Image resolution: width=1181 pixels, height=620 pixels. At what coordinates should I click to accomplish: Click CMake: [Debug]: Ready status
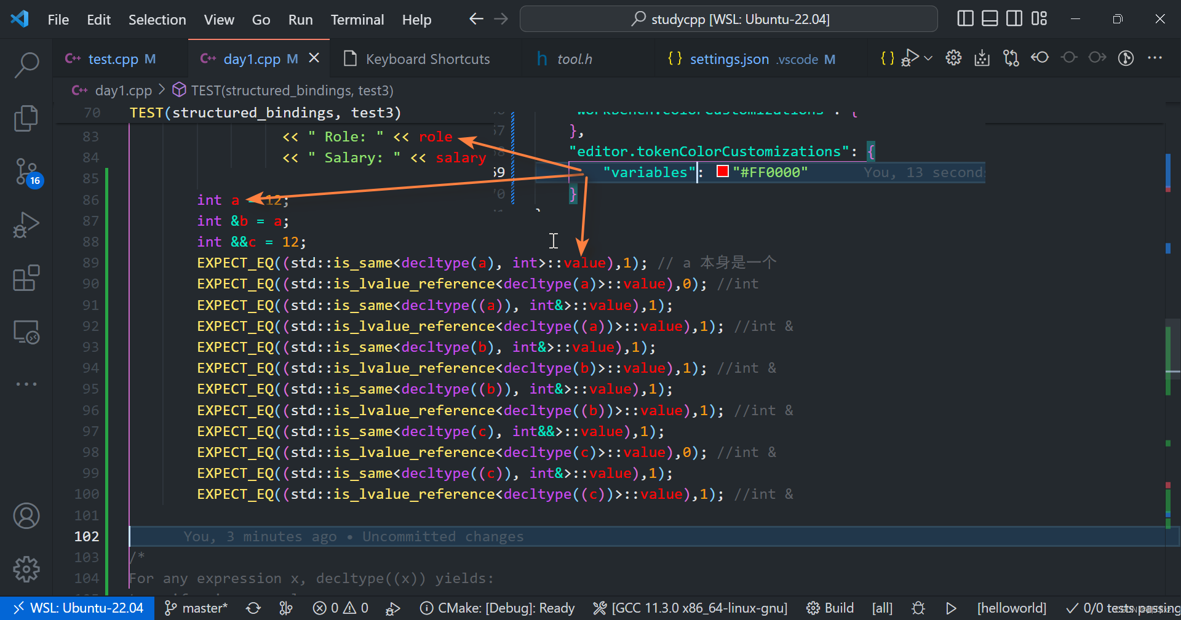coord(497,608)
